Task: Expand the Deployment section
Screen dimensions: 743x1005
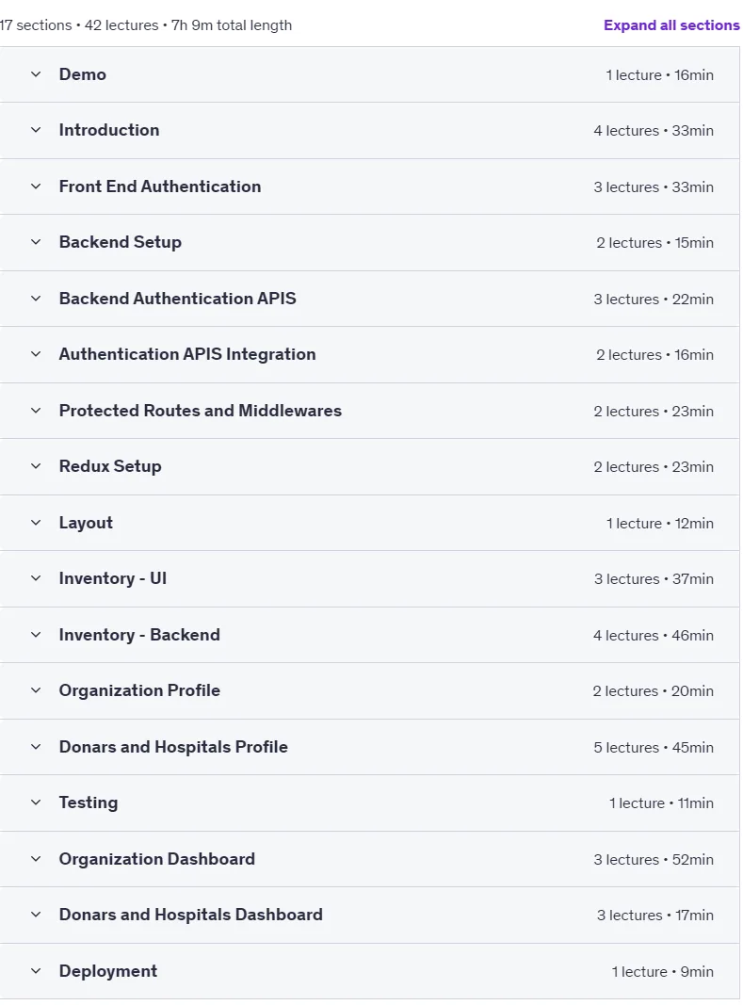Action: click(369, 971)
